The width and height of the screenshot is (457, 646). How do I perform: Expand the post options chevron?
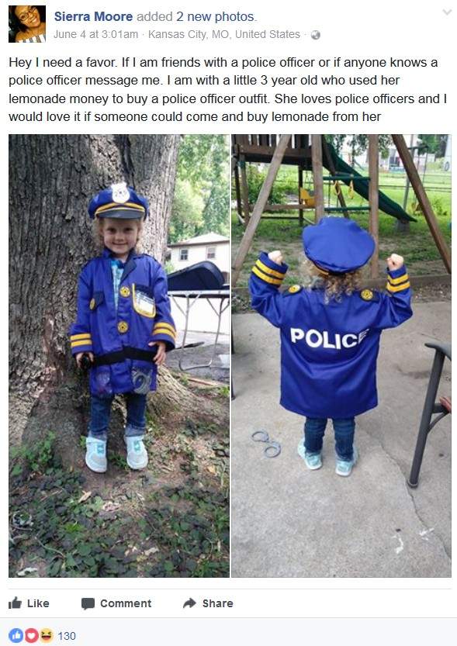[447, 12]
